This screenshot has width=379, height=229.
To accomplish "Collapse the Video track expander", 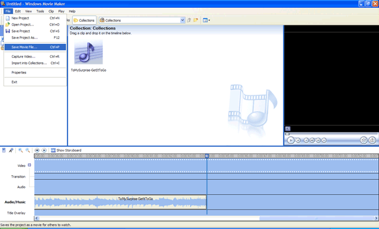I will [x=29, y=165].
